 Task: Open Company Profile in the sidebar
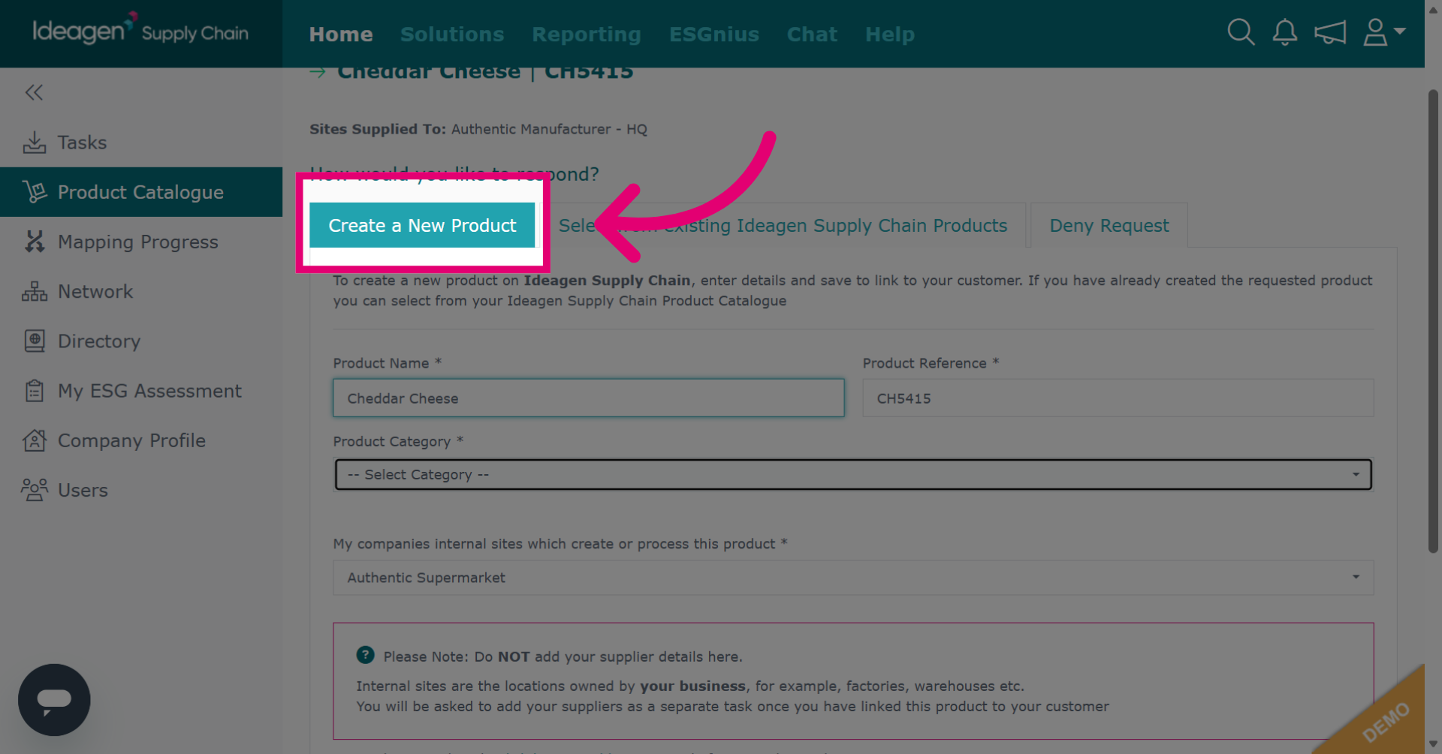click(141, 440)
